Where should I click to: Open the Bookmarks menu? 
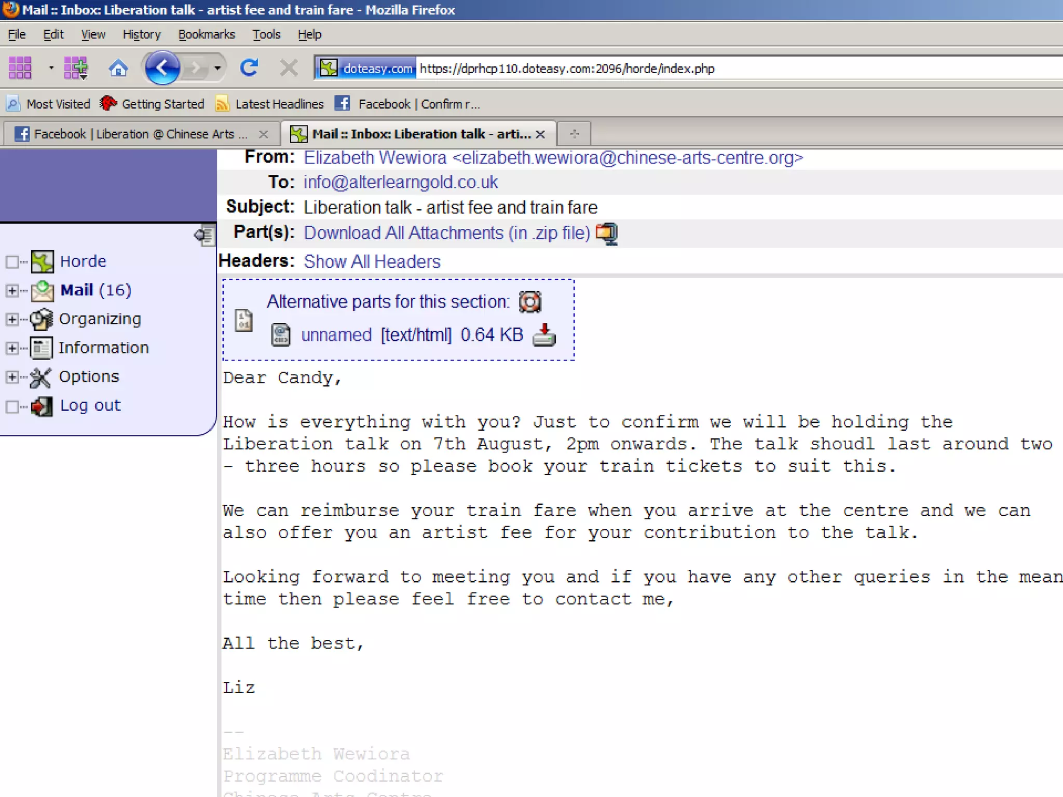tap(206, 35)
